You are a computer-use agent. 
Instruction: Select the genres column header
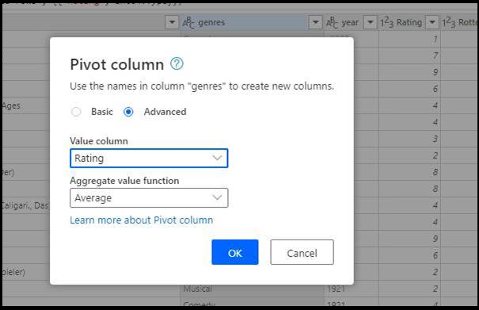(x=252, y=22)
